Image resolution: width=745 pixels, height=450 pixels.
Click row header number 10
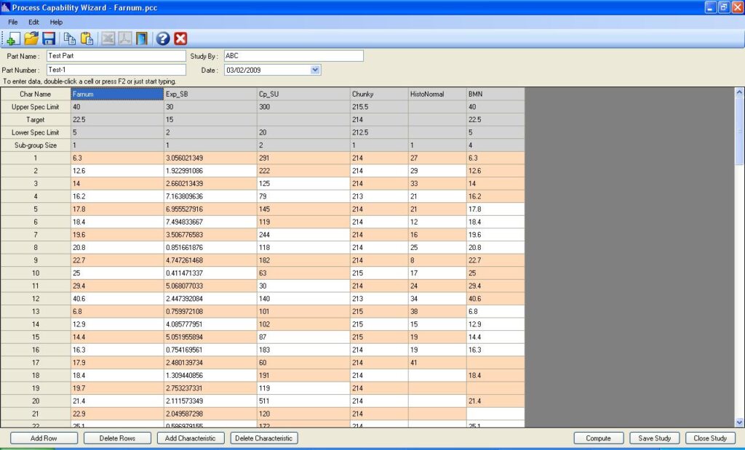(x=36, y=273)
